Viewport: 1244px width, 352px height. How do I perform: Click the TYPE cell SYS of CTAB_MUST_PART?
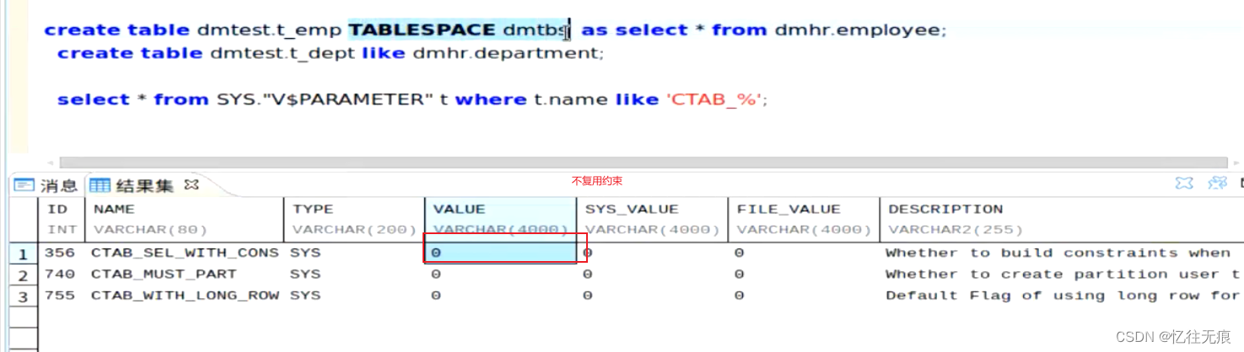click(x=354, y=275)
